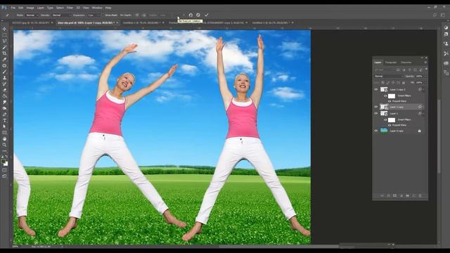
Task: Enable the Show Mesh checkbox
Action: click(x=103, y=15)
